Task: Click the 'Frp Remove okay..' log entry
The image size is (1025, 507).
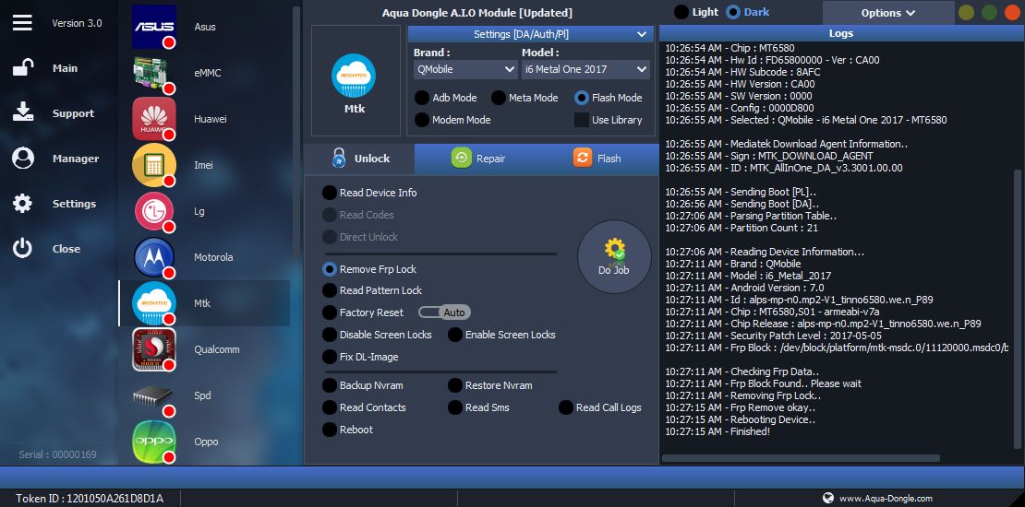Action: coord(740,407)
